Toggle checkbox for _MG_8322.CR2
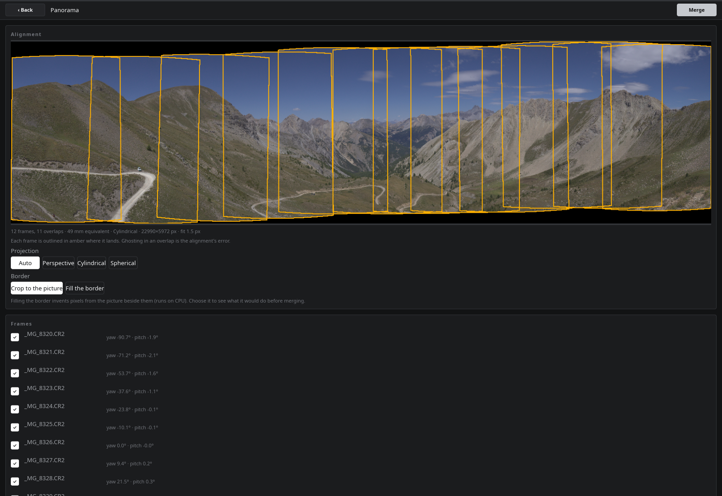722x496 pixels. pyautogui.click(x=15, y=373)
